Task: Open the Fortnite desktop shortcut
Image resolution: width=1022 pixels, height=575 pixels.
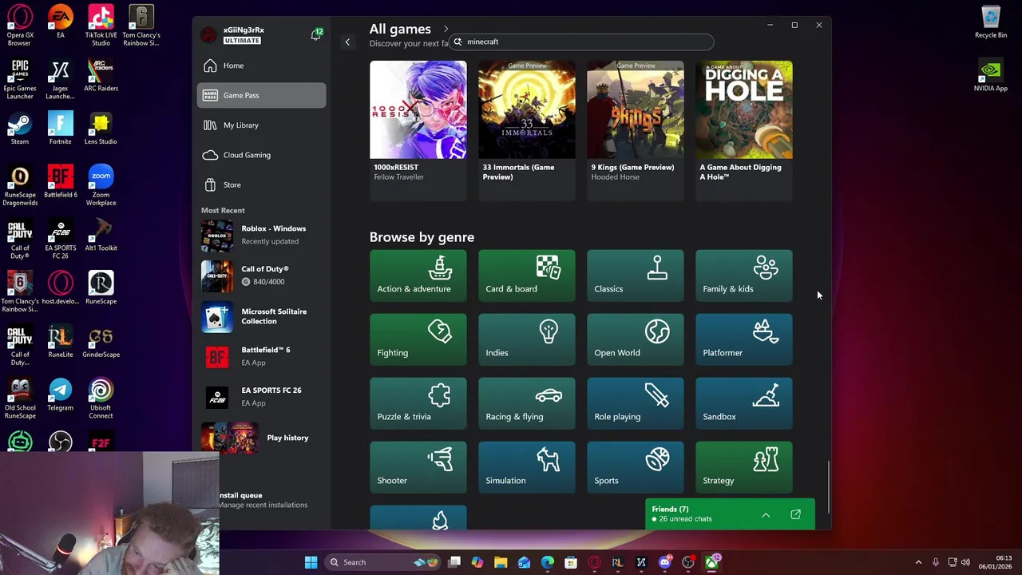Action: pyautogui.click(x=60, y=129)
